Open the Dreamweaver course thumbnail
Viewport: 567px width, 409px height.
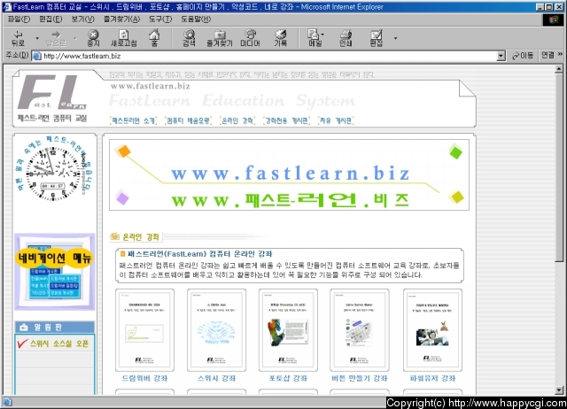coord(144,330)
